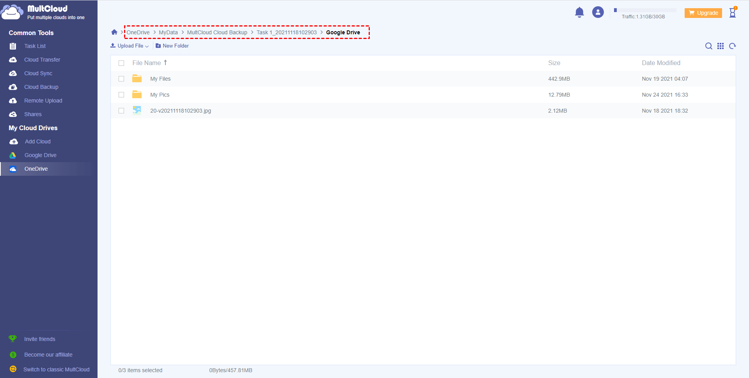Click the traffic usage progress bar
The image size is (749, 378).
tap(645, 10)
